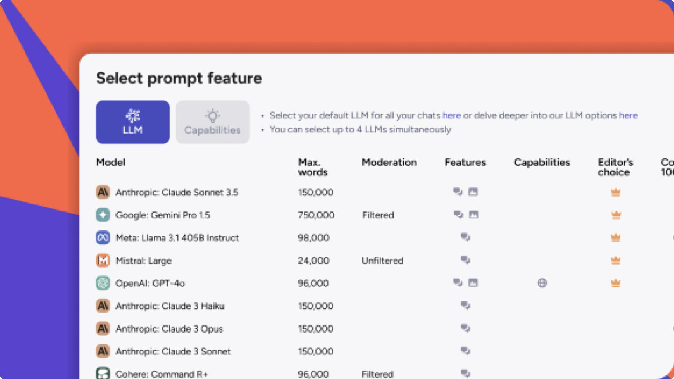Click the Google Gemini Pro 1.5 logo icon
Image resolution: width=674 pixels, height=379 pixels.
[x=103, y=215]
